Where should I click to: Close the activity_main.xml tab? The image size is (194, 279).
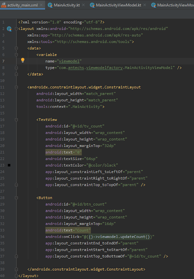pyautogui.click(x=41, y=5)
